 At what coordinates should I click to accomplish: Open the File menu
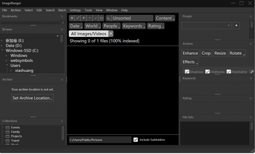(5, 10)
